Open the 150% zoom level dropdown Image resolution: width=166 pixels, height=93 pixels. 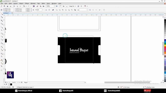(54, 6)
